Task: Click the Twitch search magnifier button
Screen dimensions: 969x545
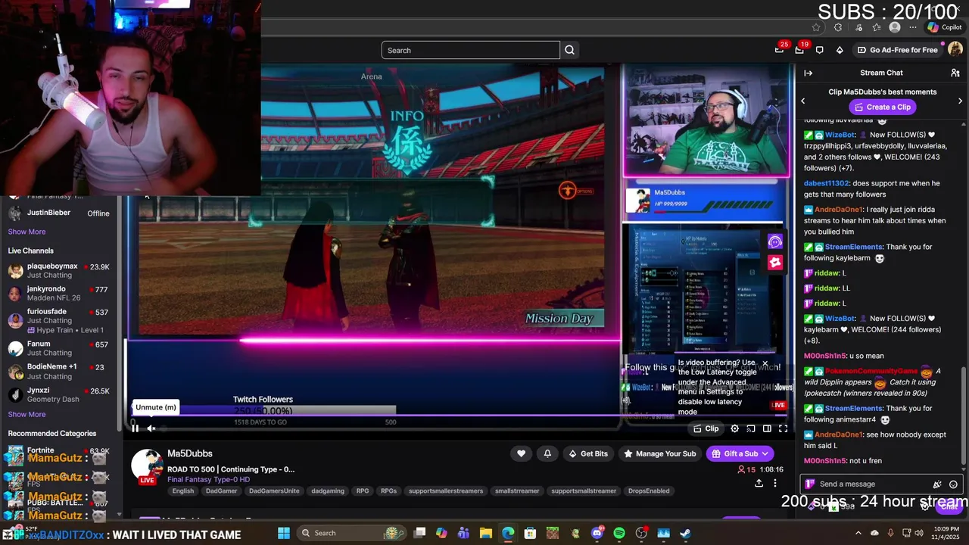Action: point(570,50)
